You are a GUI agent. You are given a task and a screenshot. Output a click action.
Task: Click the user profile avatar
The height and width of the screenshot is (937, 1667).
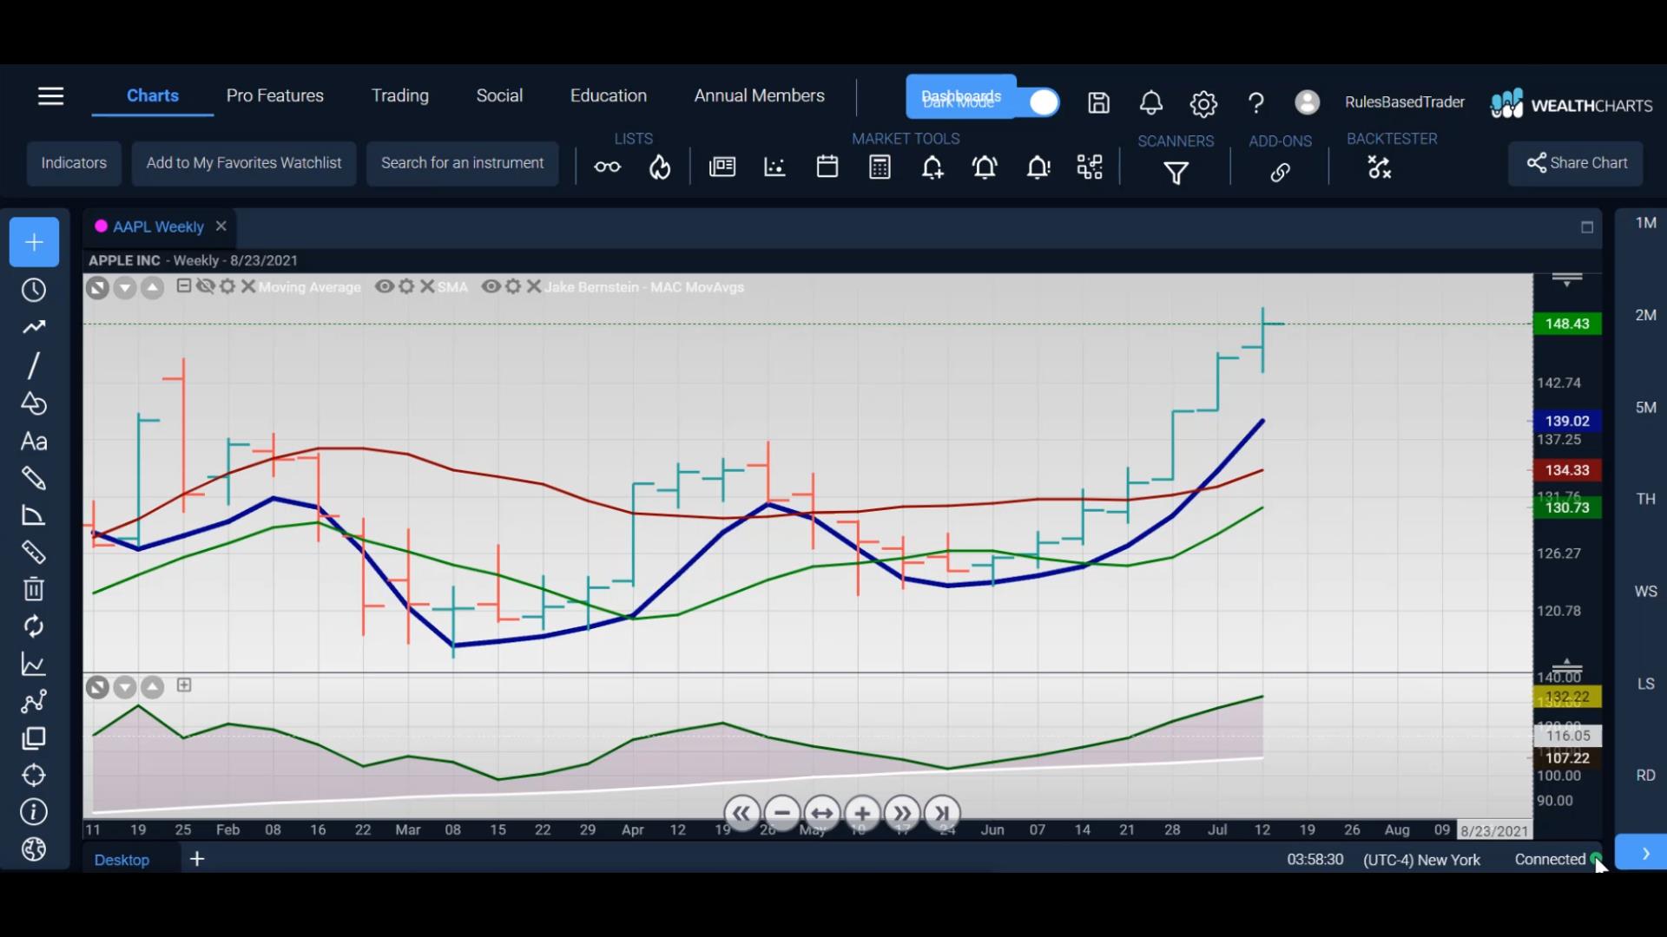tap(1307, 102)
